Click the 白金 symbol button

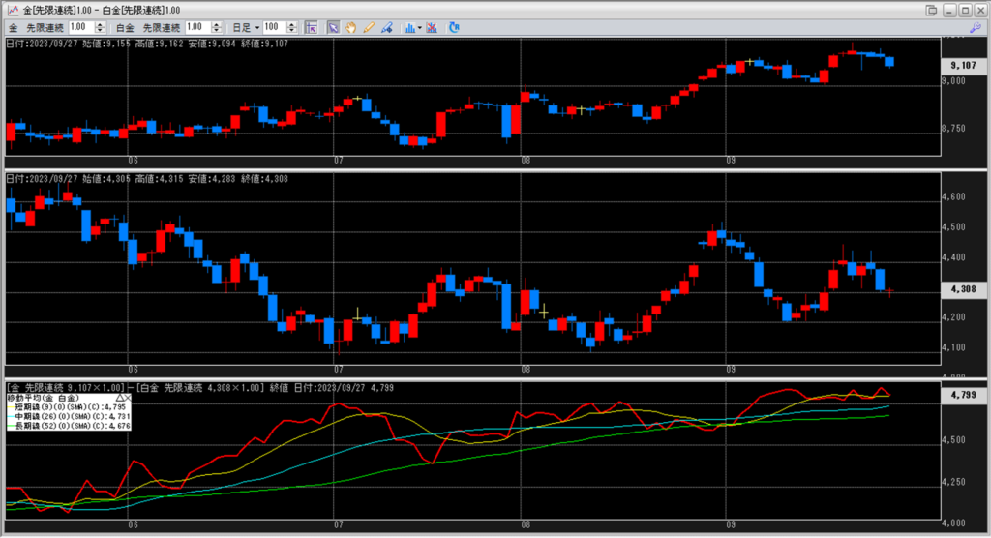pos(125,28)
